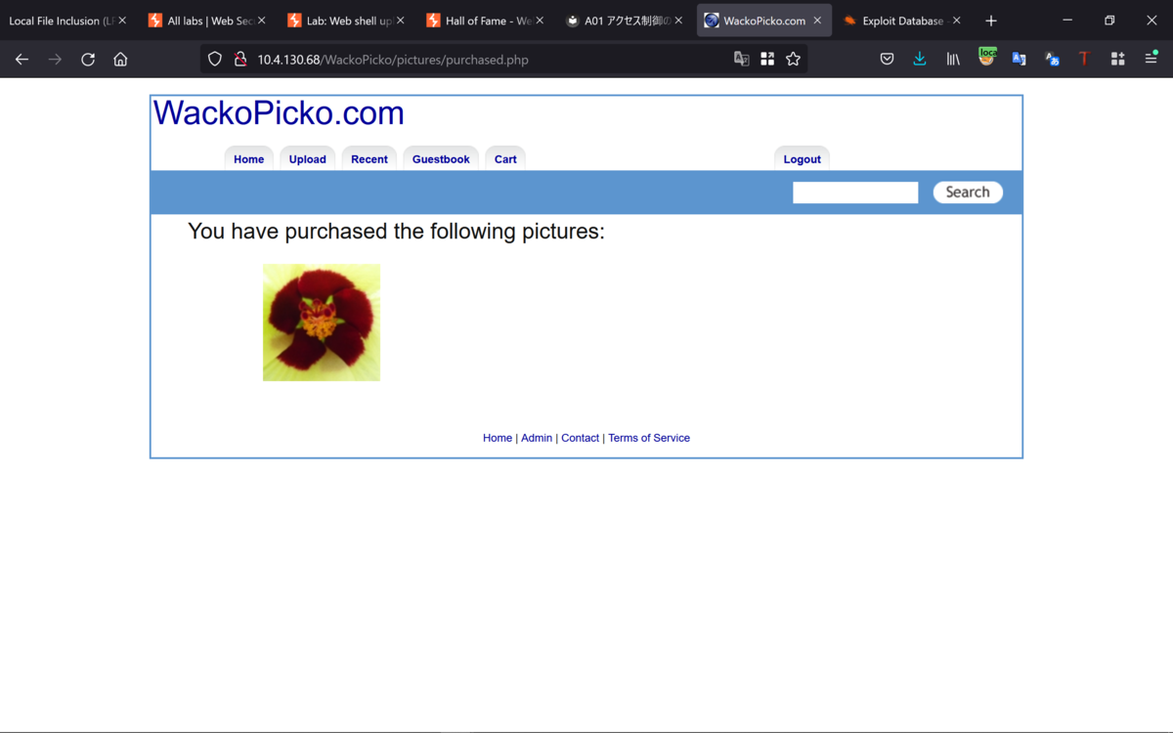Close the A01 アクセス制御 tab

(x=678, y=21)
